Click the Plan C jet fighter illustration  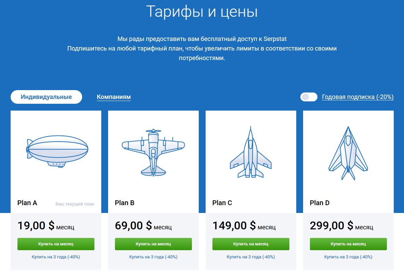251,152
